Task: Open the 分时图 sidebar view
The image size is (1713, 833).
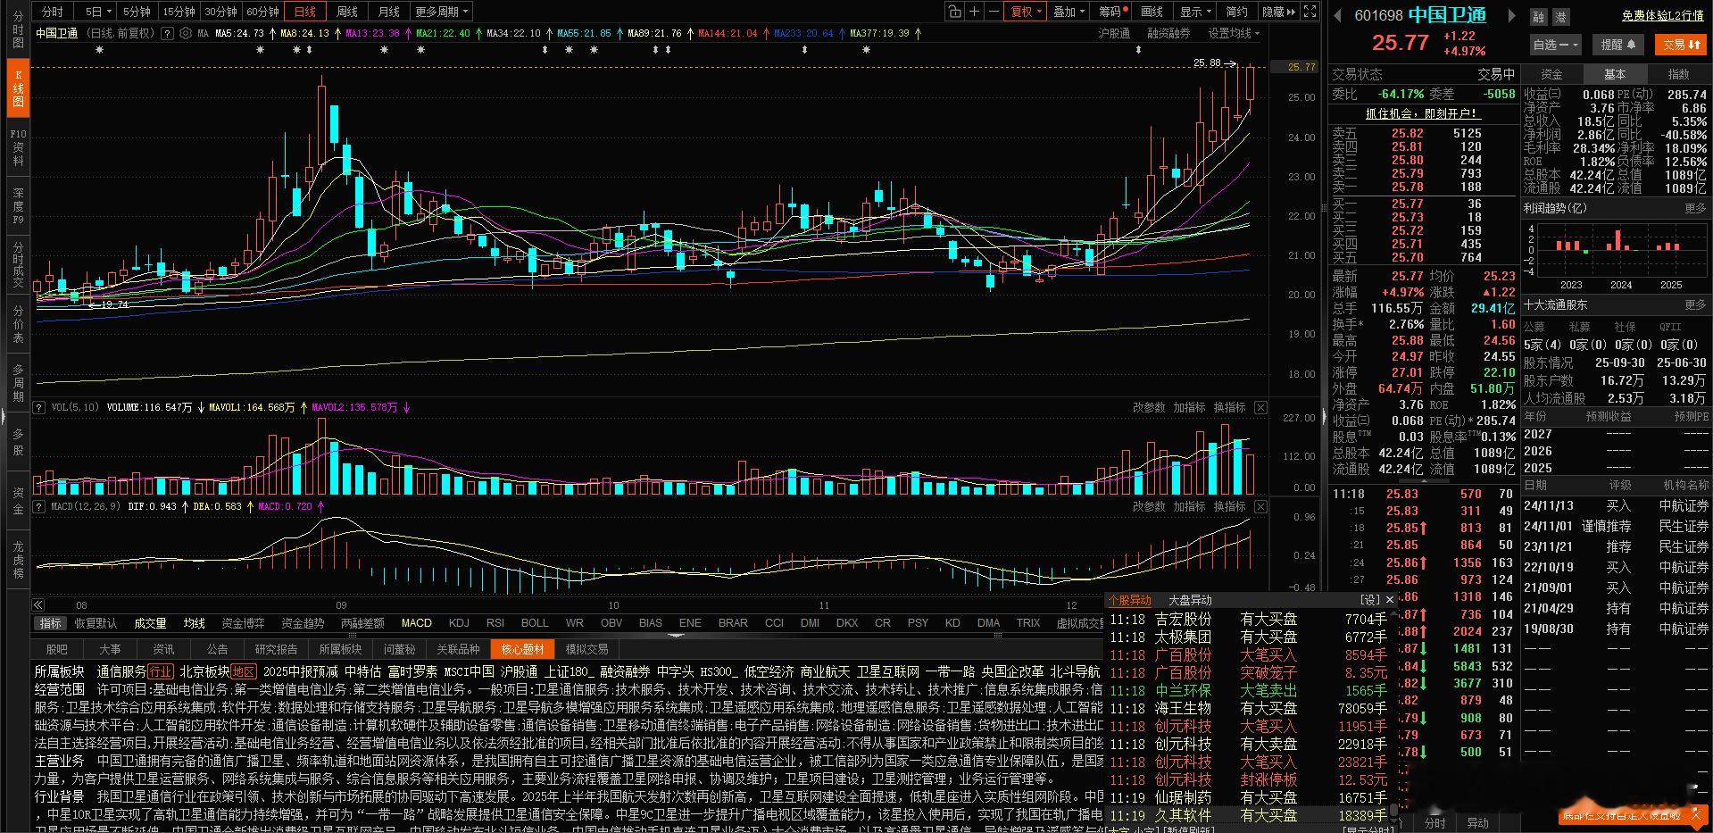Action: pyautogui.click(x=18, y=31)
